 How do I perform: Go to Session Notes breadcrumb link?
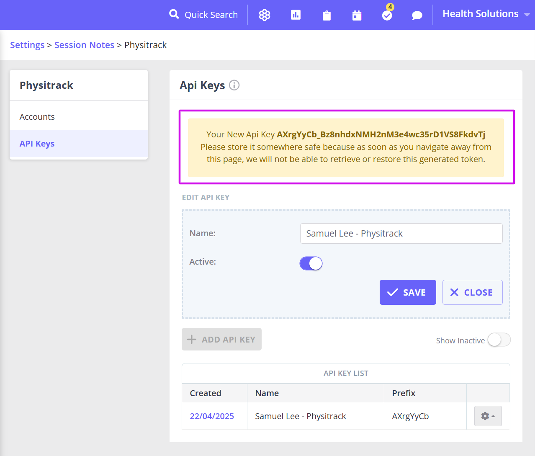point(84,45)
